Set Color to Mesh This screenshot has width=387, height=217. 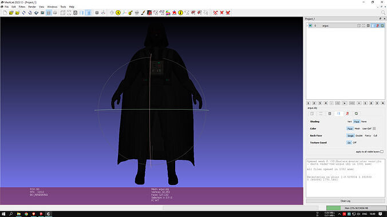[357, 128]
